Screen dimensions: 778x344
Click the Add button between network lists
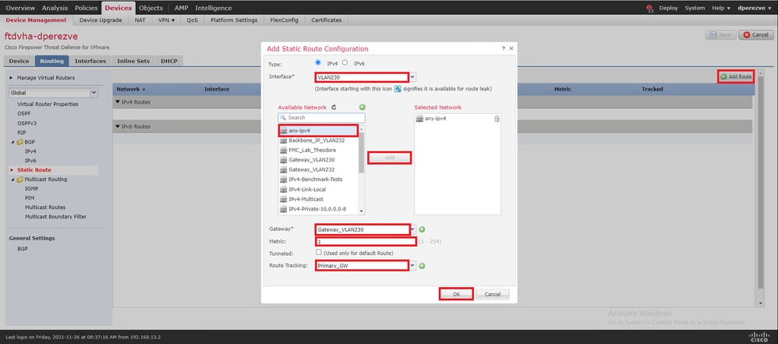[390, 158]
